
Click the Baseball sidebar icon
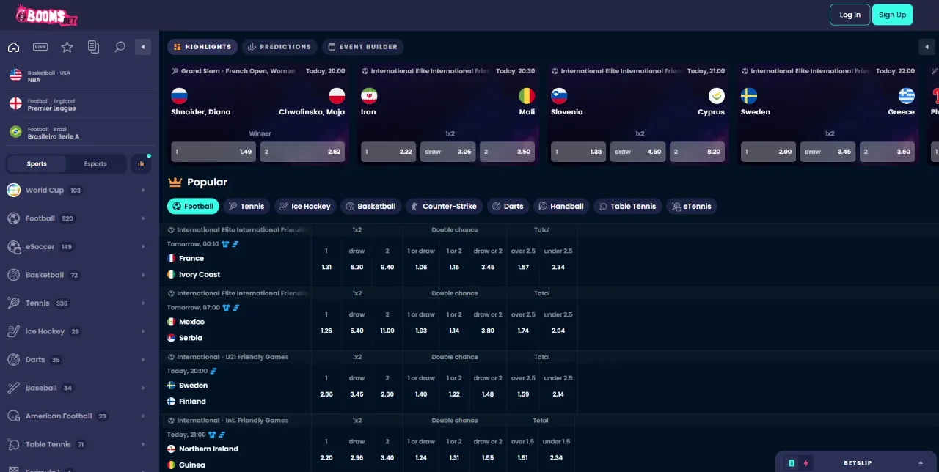(13, 388)
